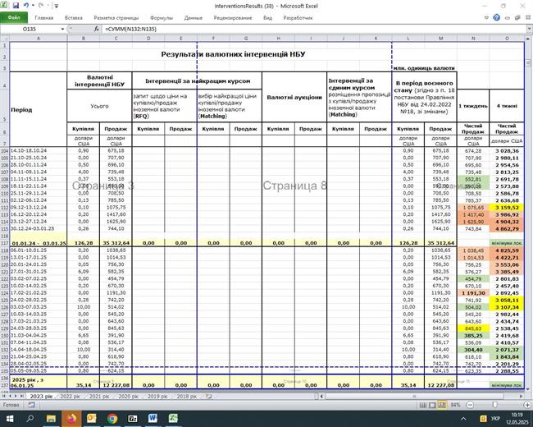Switch to Microsoft Word in the taskbar
The width and height of the screenshot is (533, 427).
click(x=153, y=419)
